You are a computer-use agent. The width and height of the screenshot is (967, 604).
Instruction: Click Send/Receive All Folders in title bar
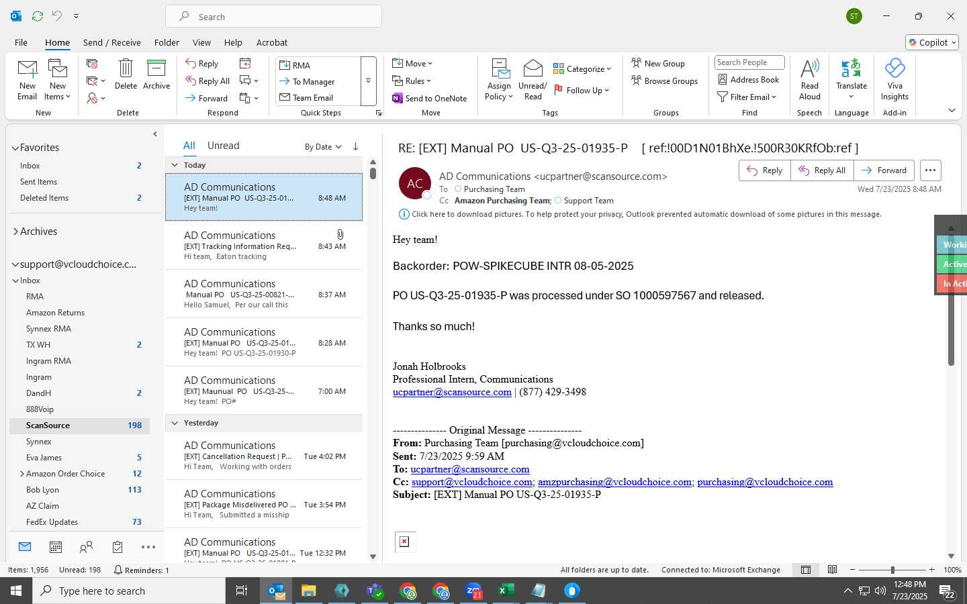38,16
